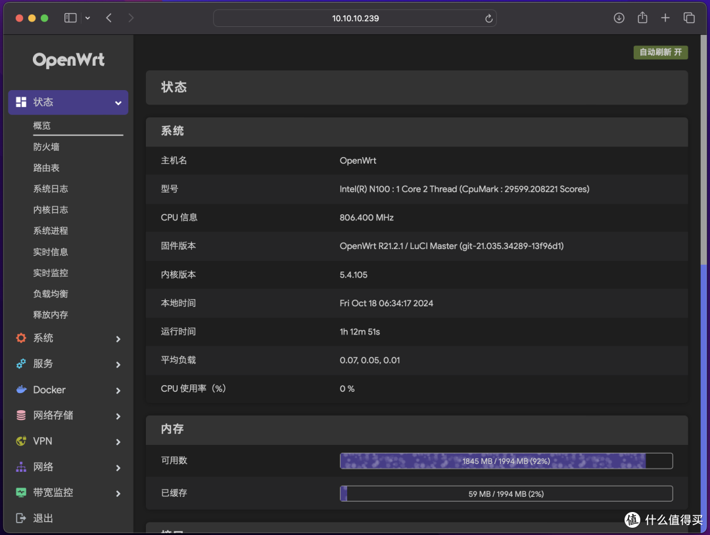Collapse the 状态 menu chevron
The width and height of the screenshot is (710, 535).
[118, 103]
